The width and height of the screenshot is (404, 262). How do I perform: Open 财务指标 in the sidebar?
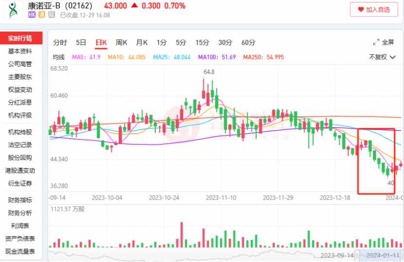pyautogui.click(x=20, y=200)
